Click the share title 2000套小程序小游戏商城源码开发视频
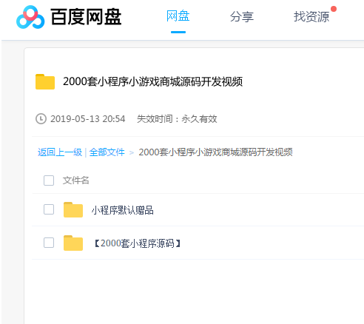 point(152,81)
